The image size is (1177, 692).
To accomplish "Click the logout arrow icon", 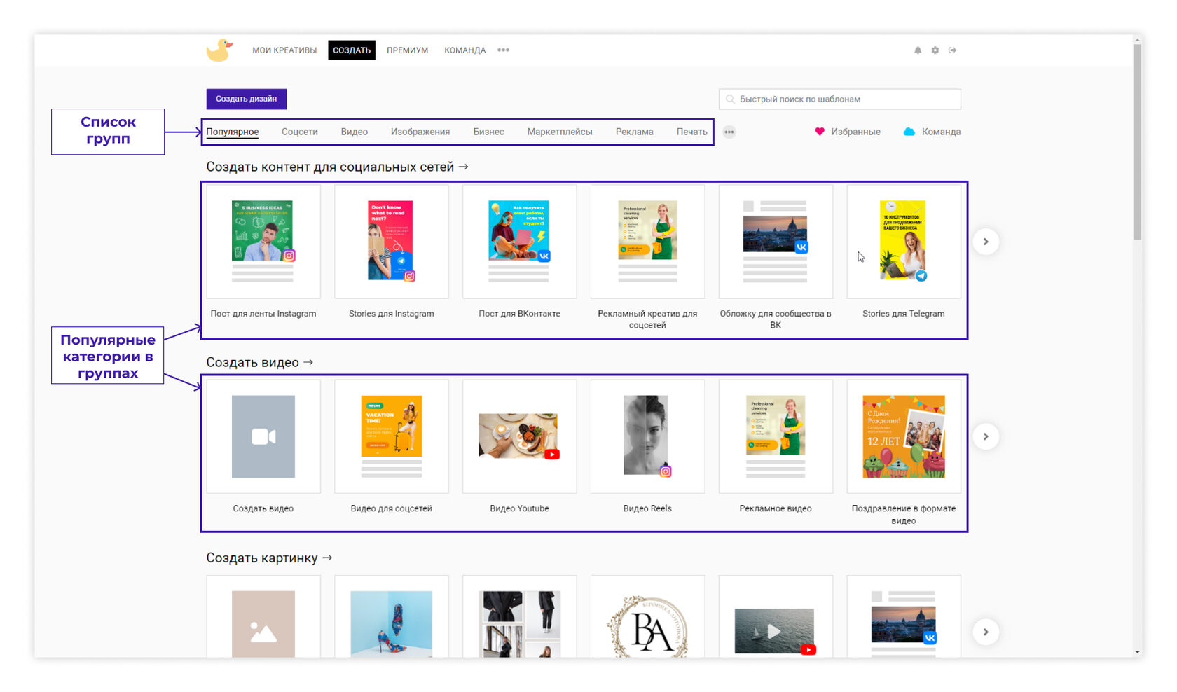I will pyautogui.click(x=953, y=50).
